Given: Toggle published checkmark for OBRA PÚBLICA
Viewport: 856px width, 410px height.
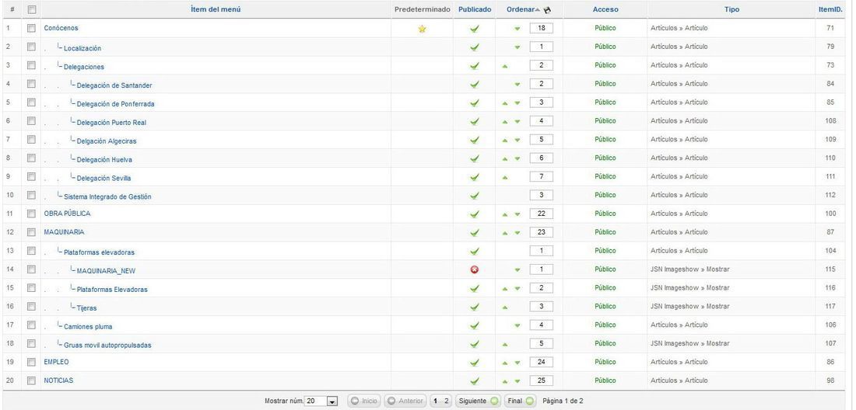Looking at the screenshot, I should coord(475,214).
